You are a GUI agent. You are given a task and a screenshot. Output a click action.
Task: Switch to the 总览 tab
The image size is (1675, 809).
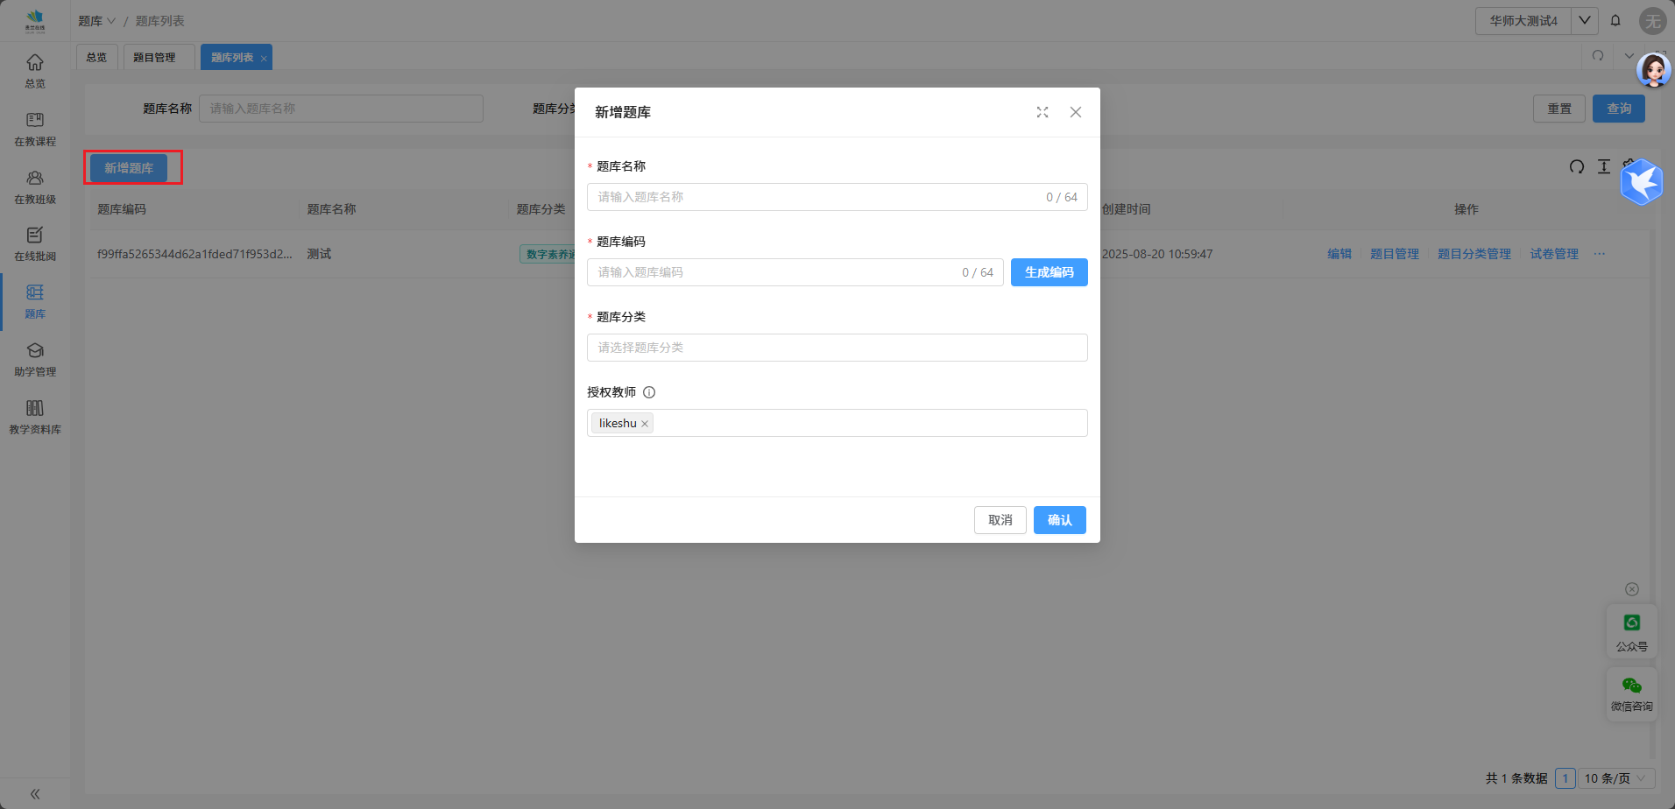coord(96,58)
